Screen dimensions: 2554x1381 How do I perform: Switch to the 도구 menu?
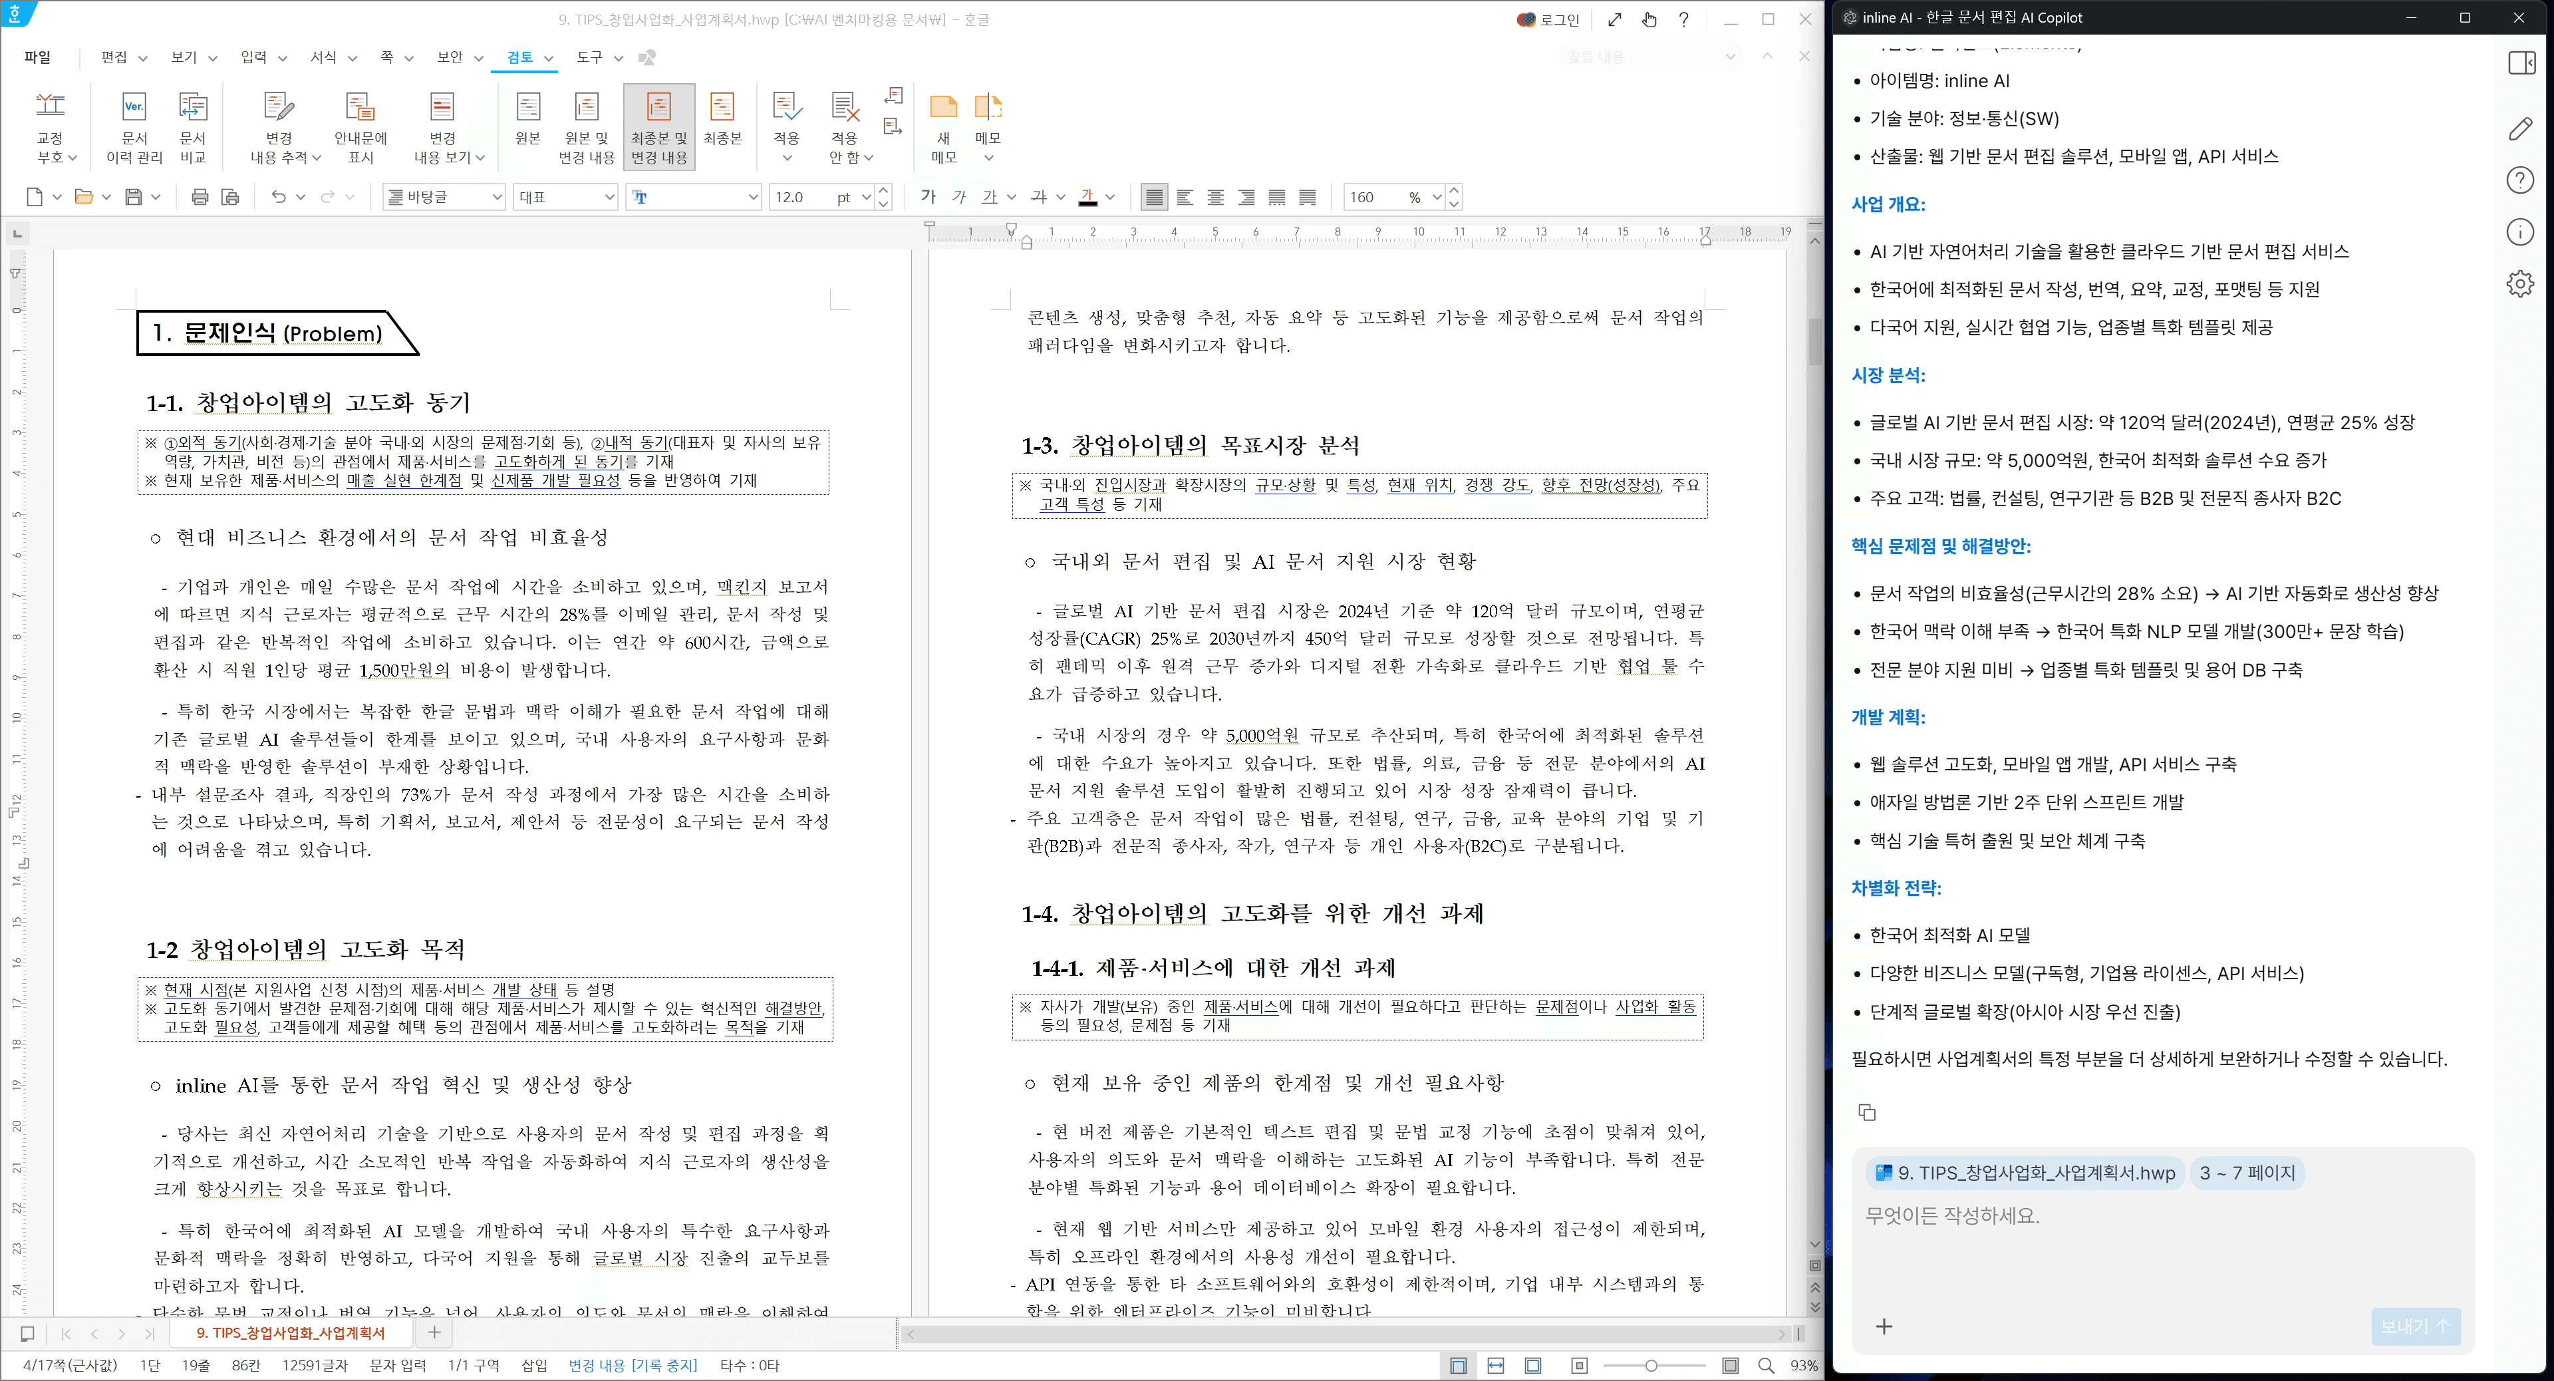590,57
